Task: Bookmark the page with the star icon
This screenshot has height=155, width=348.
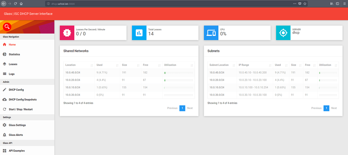Action: coord(305,4)
